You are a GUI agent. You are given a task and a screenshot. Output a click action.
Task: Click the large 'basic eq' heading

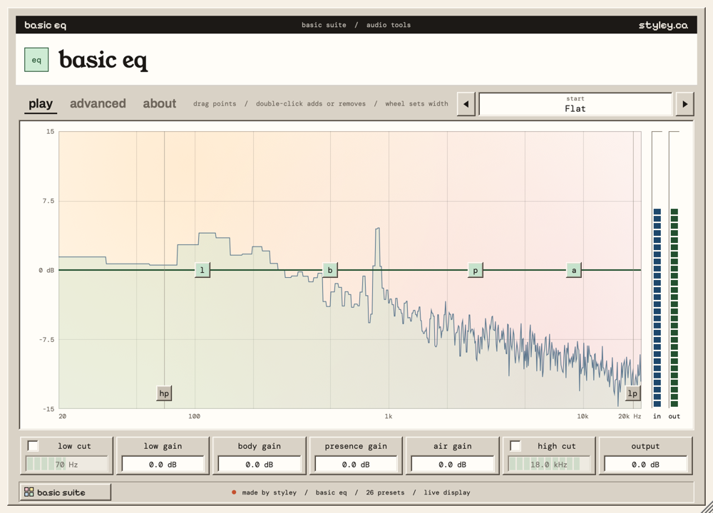click(103, 60)
